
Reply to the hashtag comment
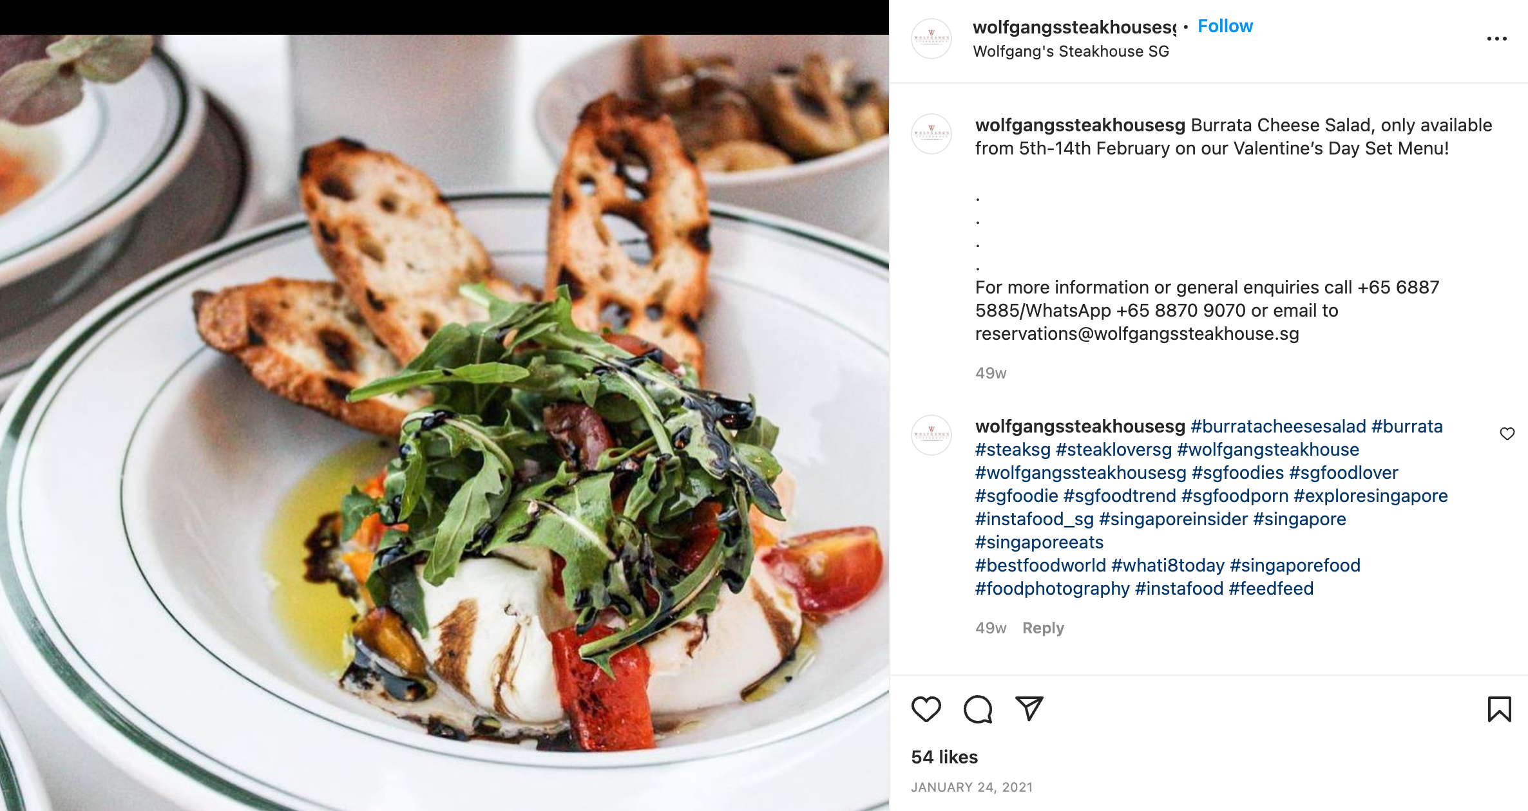1043,628
